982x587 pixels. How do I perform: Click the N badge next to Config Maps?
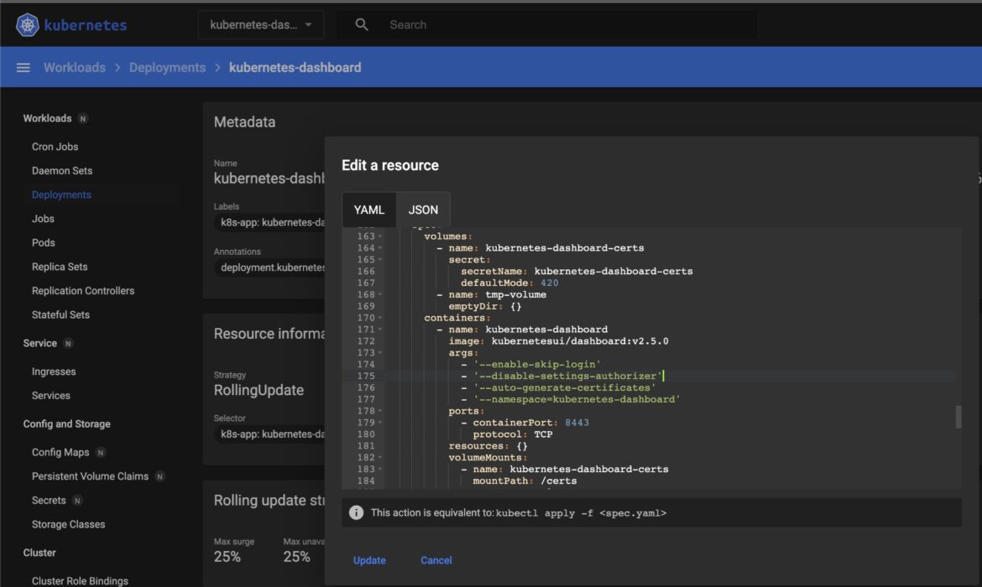(x=100, y=453)
